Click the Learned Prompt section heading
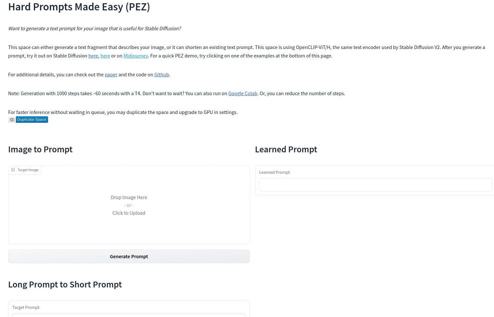The image size is (494, 317). coord(286,149)
